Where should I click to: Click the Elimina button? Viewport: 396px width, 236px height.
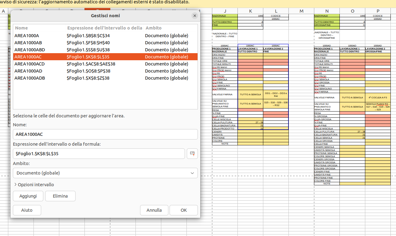point(60,196)
